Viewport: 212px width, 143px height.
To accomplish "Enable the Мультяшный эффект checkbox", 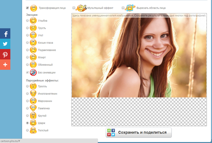I will (x=74, y=8).
